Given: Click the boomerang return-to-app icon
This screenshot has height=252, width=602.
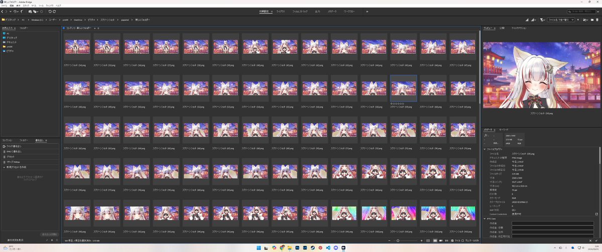Looking at the screenshot, I should (22, 12).
